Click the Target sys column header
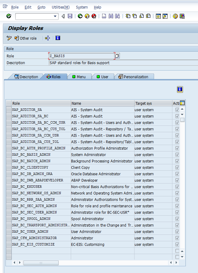The width and height of the screenshot is (198, 273). (x=153, y=103)
